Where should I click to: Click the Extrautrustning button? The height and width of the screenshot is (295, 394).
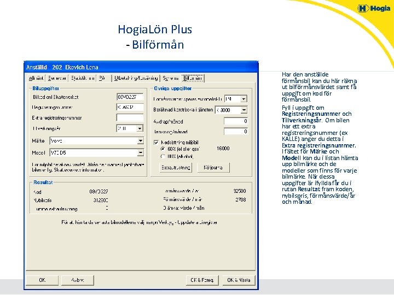click(176, 168)
